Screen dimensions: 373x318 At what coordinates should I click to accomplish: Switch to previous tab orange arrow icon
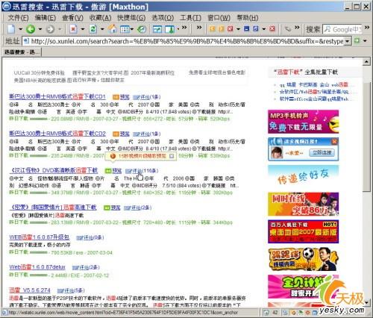[212, 29]
